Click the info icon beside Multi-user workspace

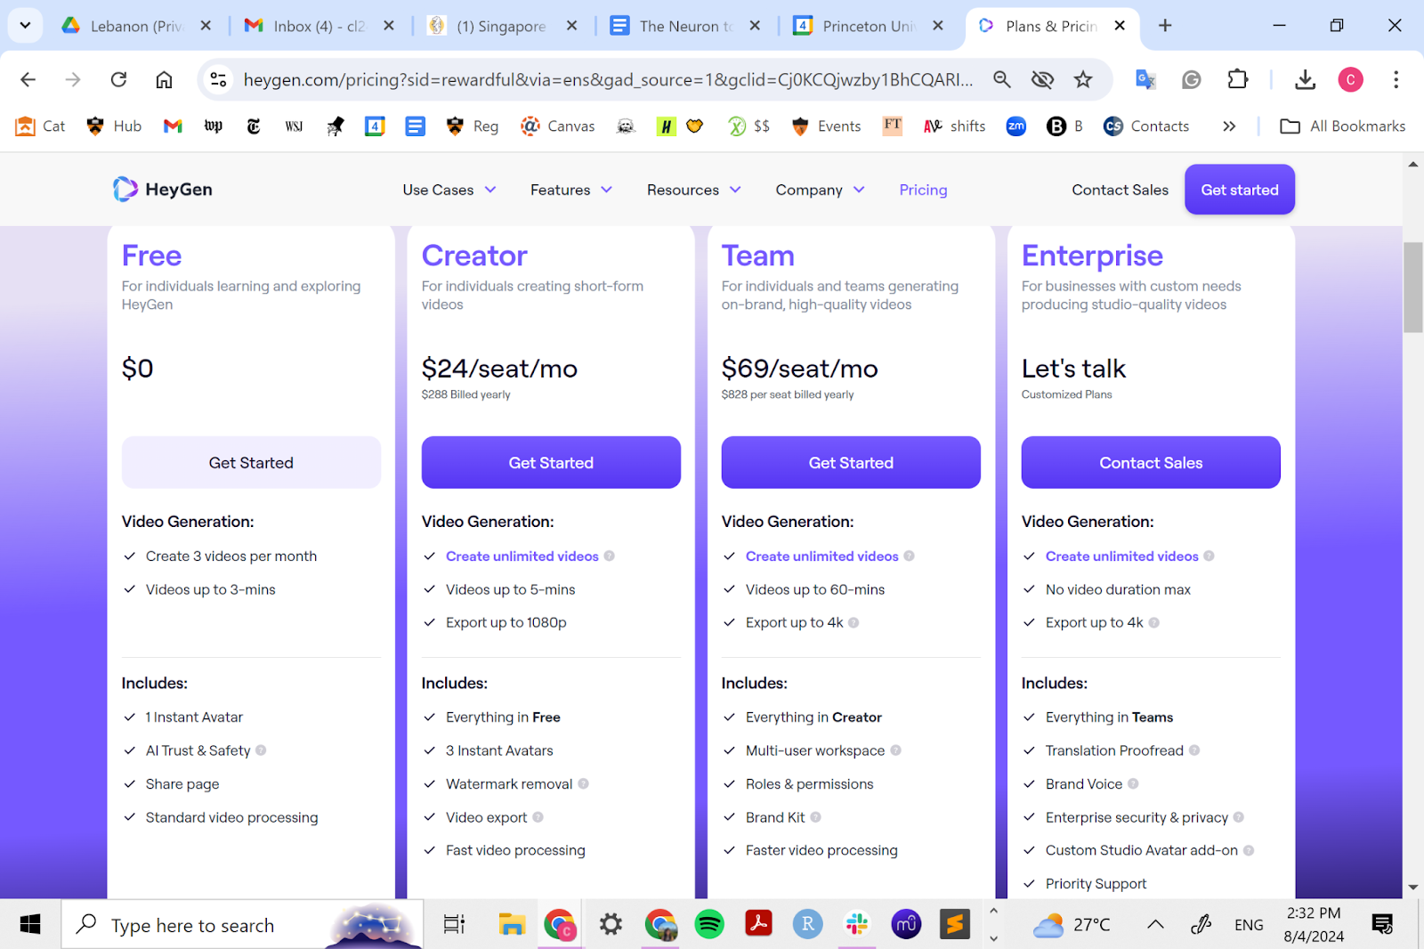[896, 750]
